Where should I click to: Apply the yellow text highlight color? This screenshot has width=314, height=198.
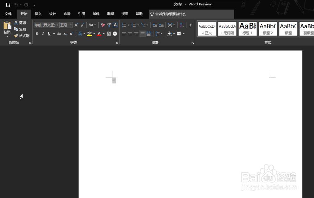coord(89,34)
